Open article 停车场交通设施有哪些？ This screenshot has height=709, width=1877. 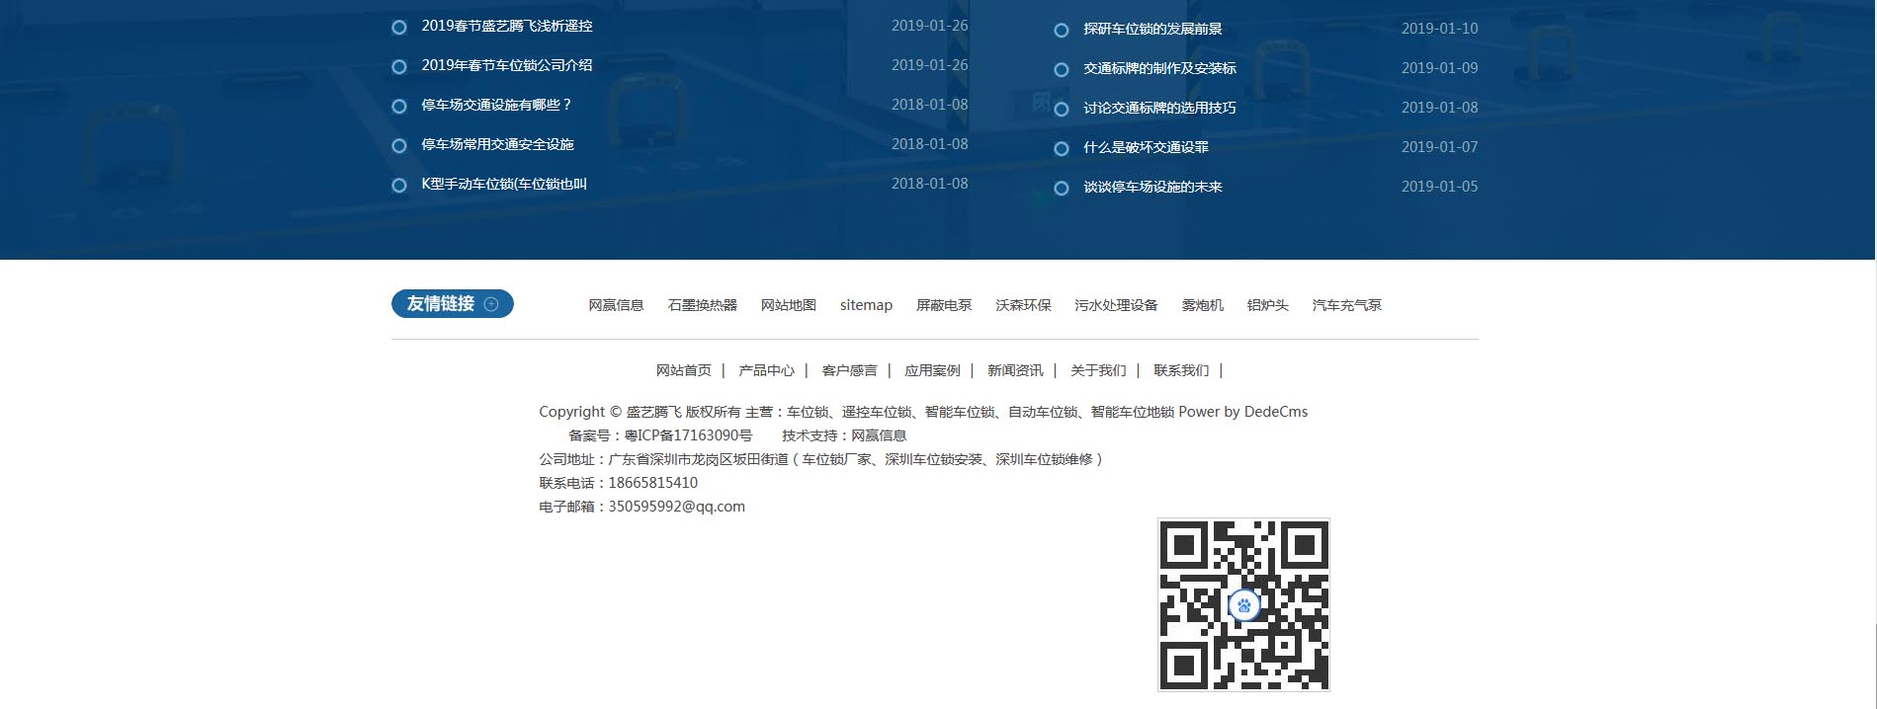[x=496, y=105]
